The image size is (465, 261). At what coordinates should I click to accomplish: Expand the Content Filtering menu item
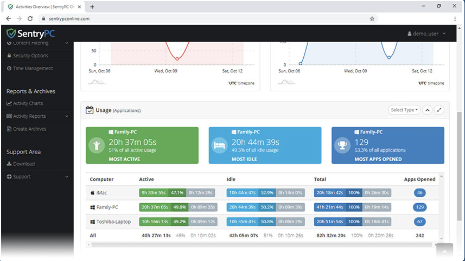pyautogui.click(x=67, y=43)
